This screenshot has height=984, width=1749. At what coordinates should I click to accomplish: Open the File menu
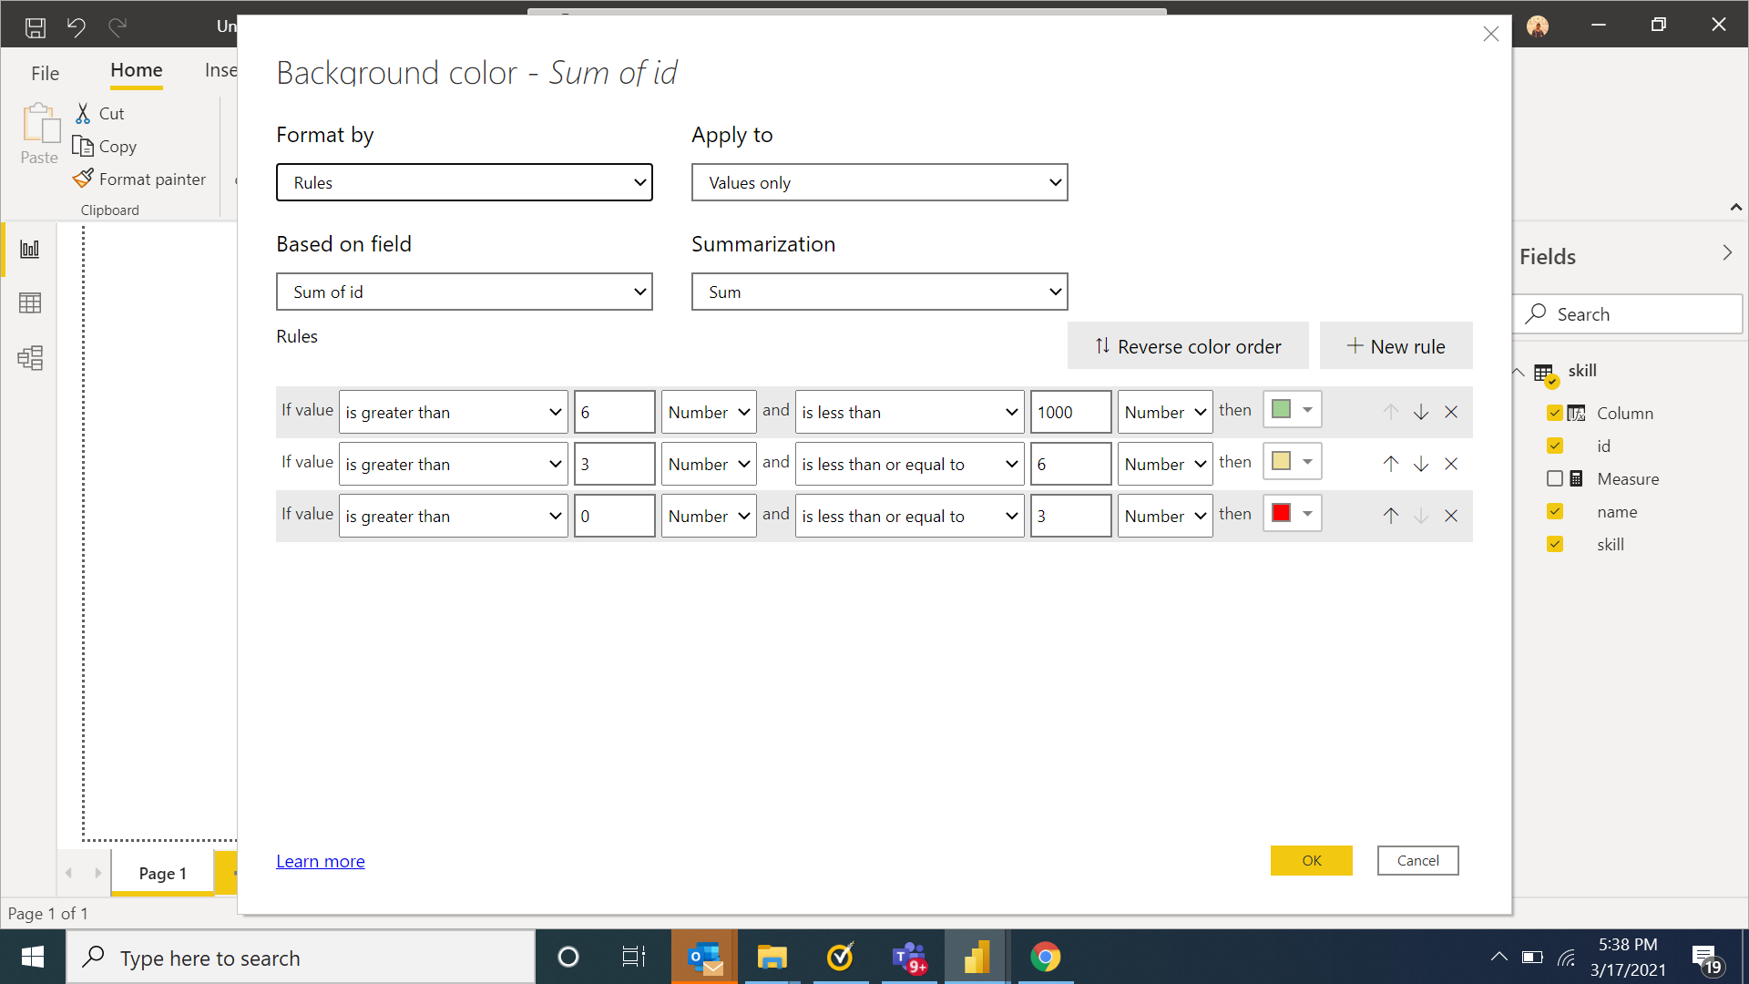[45, 73]
